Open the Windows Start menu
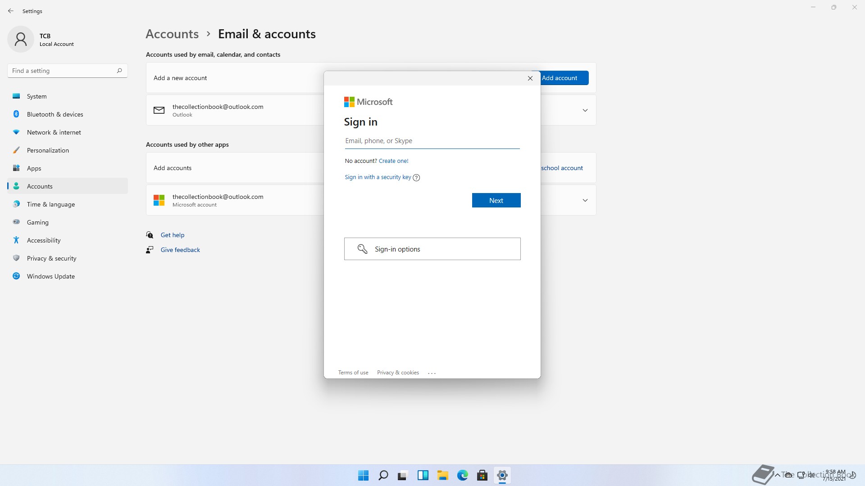This screenshot has width=865, height=486. click(363, 475)
